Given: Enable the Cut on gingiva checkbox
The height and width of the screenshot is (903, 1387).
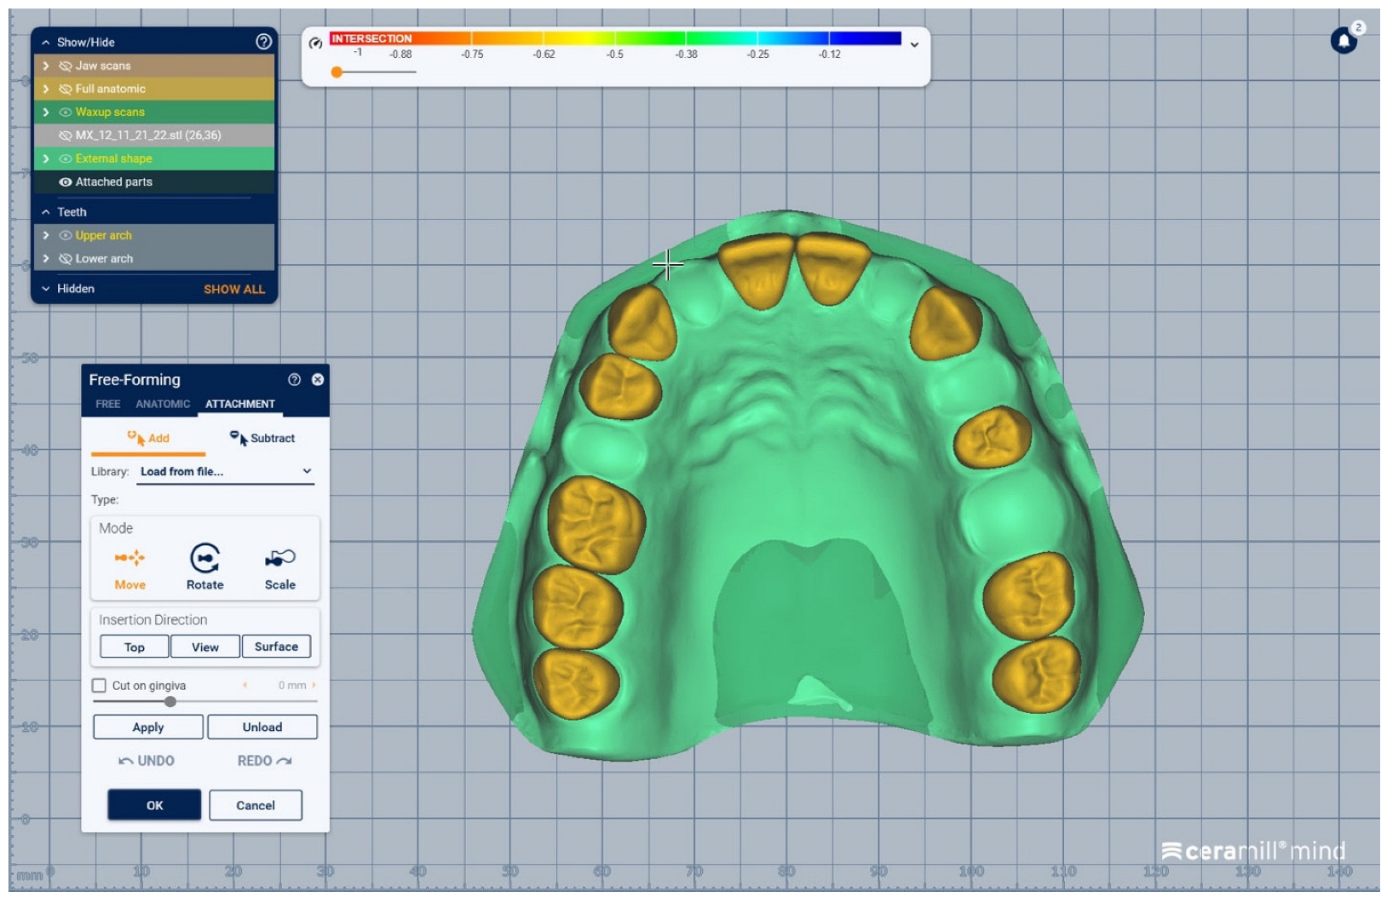Looking at the screenshot, I should [x=100, y=686].
